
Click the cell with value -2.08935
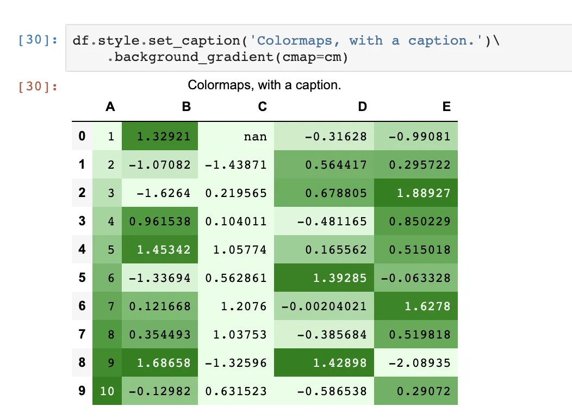(424, 362)
